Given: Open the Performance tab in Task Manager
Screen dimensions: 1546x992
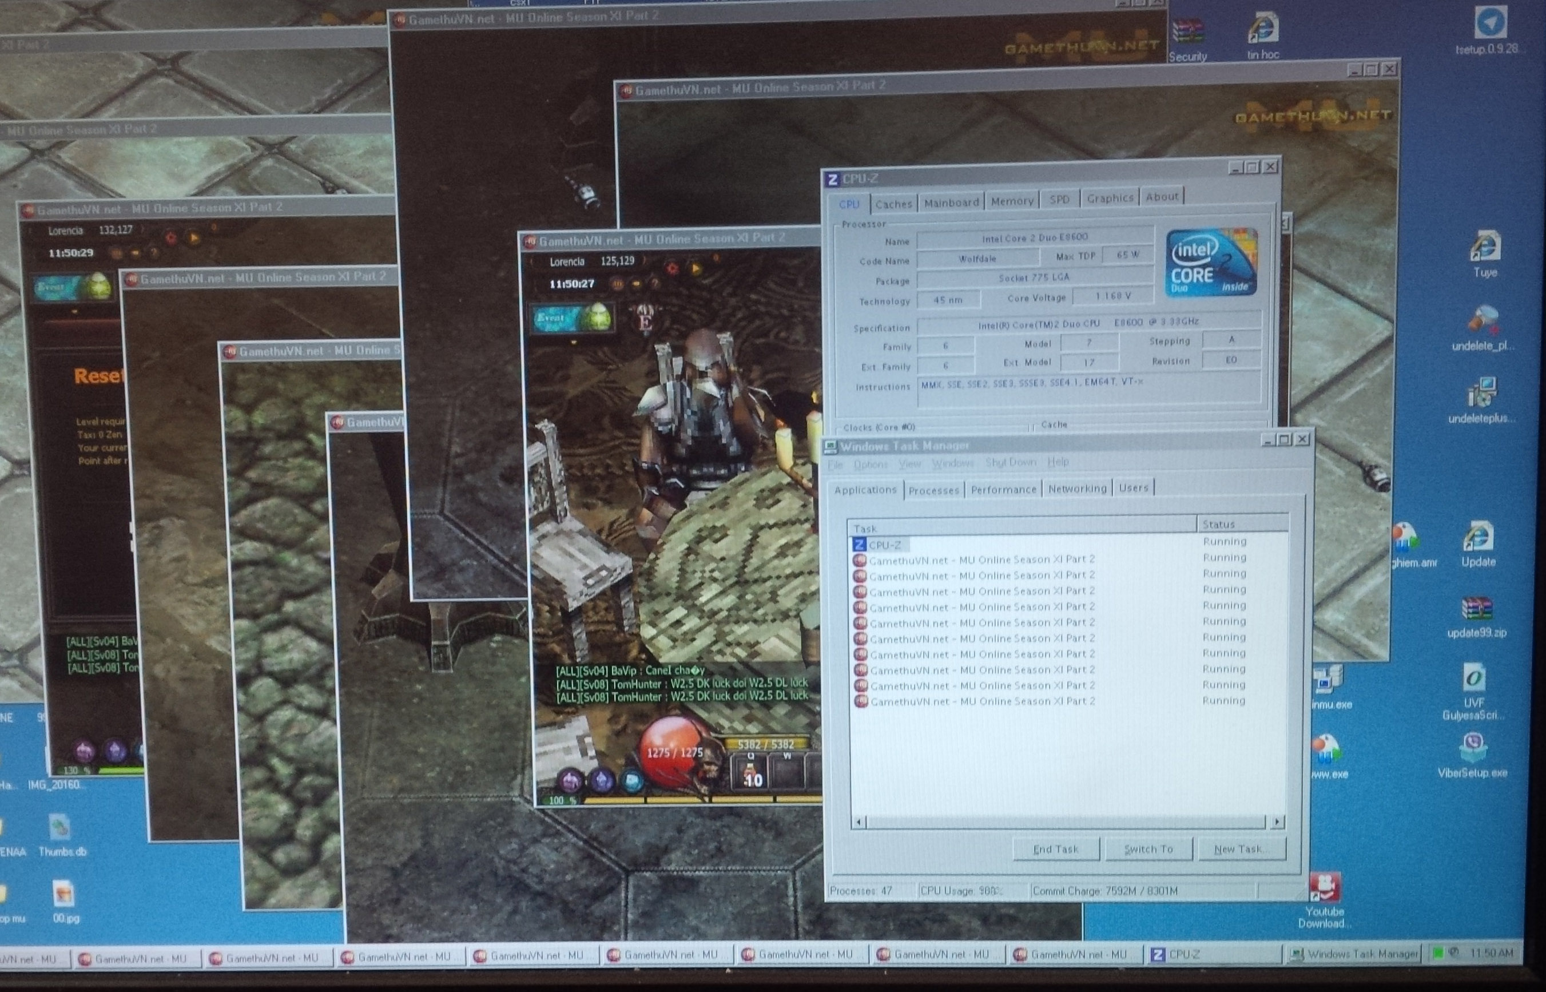Looking at the screenshot, I should [x=1003, y=490].
